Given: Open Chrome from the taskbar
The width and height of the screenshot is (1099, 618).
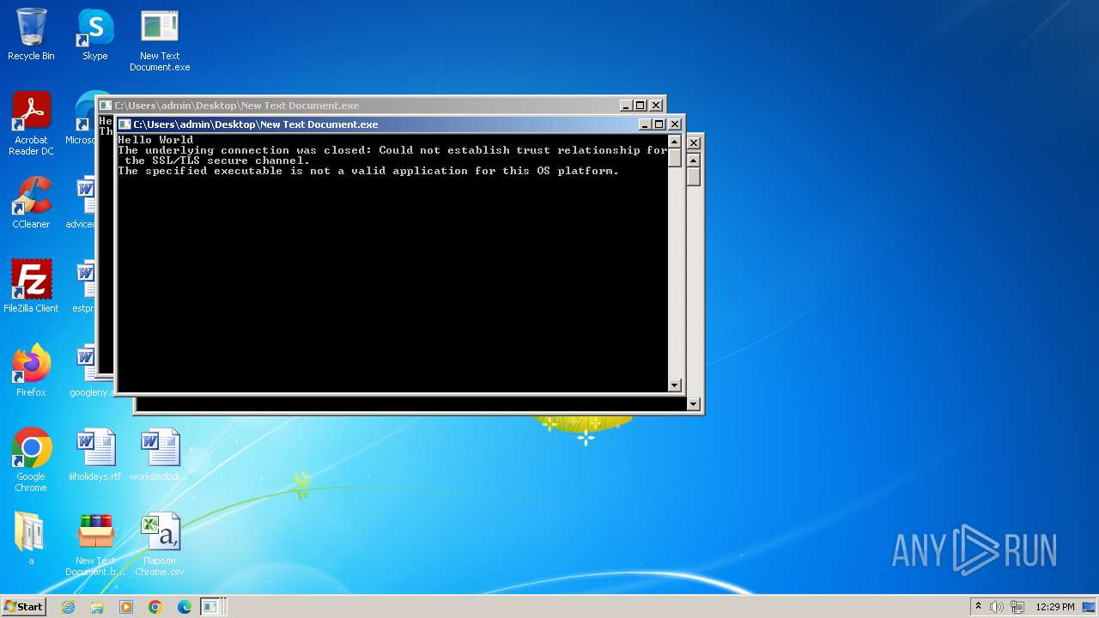Looking at the screenshot, I should (x=155, y=607).
